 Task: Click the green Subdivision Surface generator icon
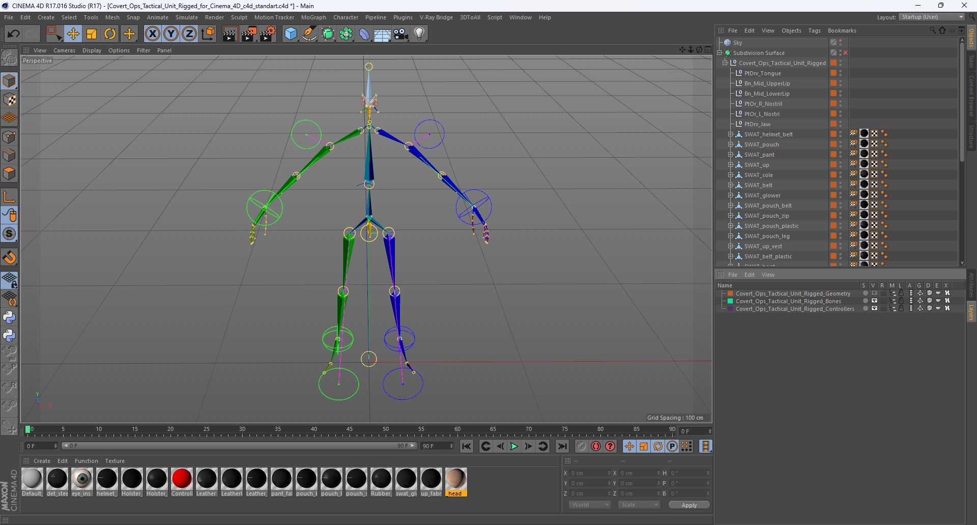[x=328, y=34]
